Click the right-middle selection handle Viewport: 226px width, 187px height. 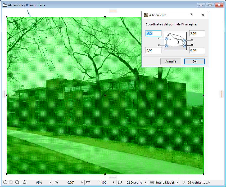pos(204,95)
